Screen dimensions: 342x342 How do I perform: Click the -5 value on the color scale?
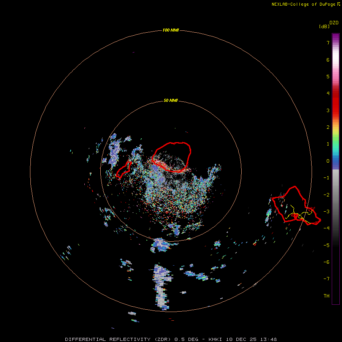326,245
